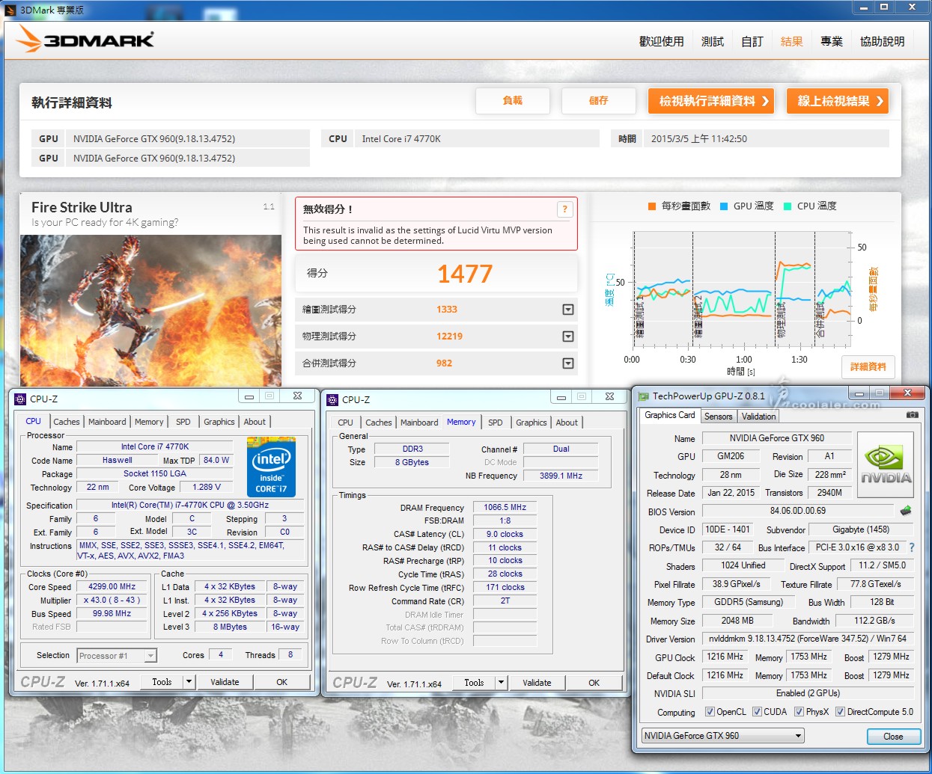
Task: Switch to SPD tab in Memory CPU-Z
Action: [496, 423]
